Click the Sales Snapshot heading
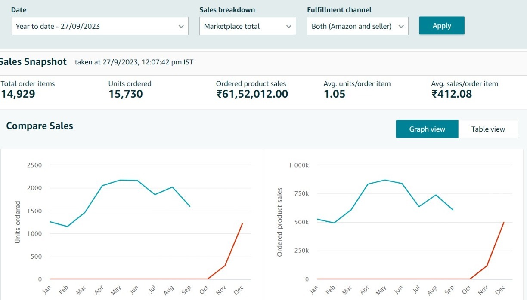This screenshot has width=527, height=300. pyautogui.click(x=33, y=62)
